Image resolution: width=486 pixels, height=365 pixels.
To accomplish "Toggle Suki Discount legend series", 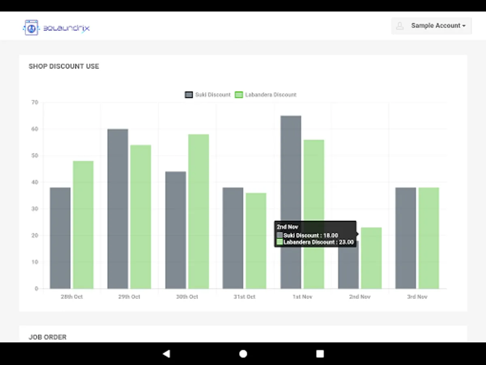I will pos(208,94).
